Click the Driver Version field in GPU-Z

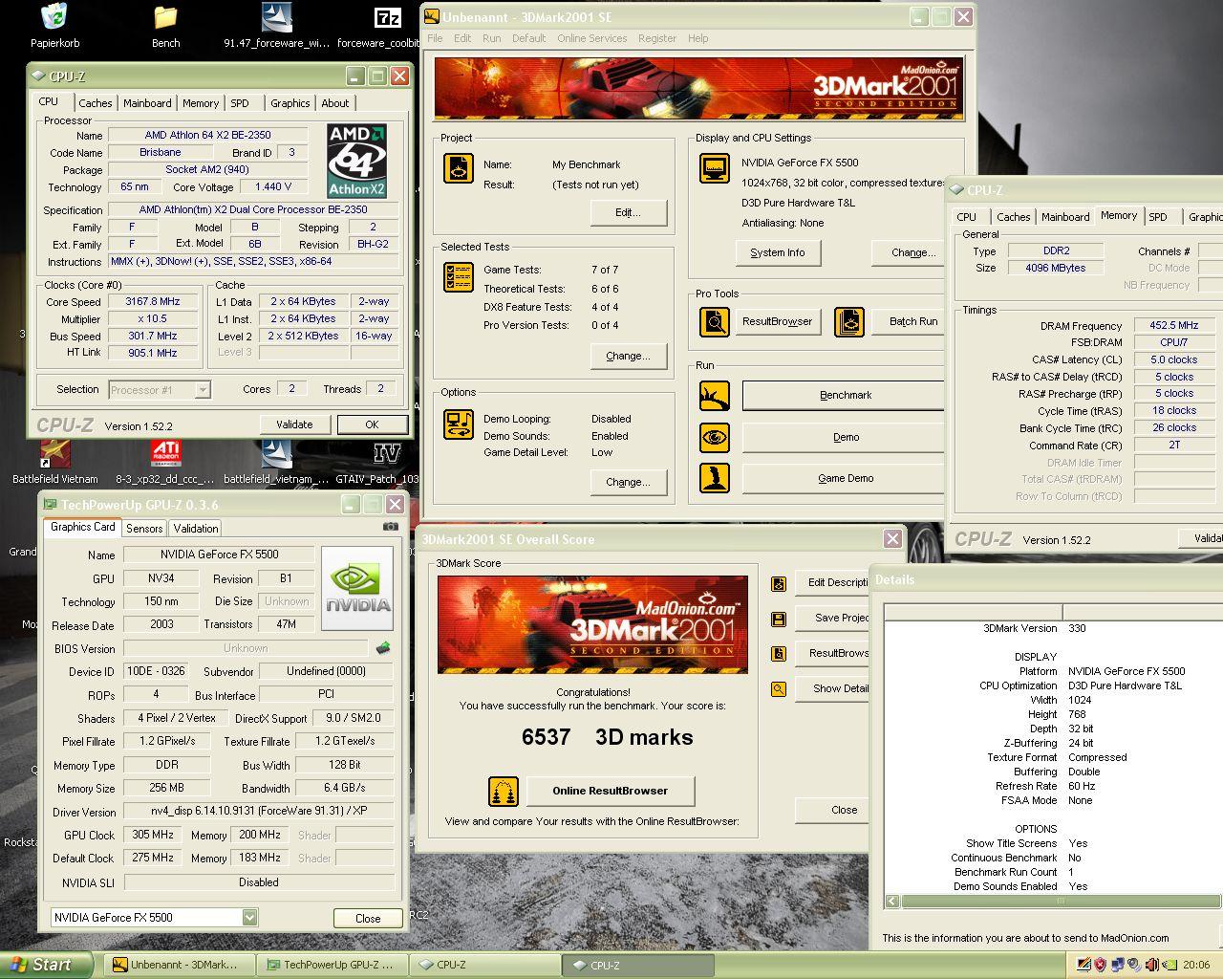pos(258,811)
